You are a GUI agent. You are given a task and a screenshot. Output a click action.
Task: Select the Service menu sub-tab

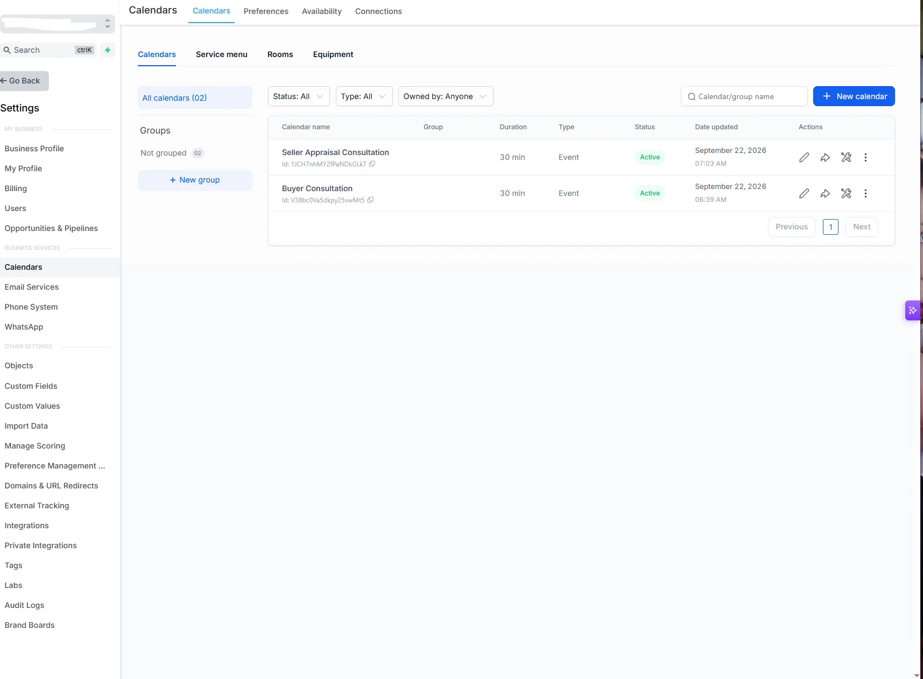pos(222,54)
